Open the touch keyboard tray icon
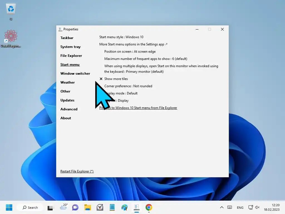The width and height of the screenshot is (285, 214). [230, 207]
